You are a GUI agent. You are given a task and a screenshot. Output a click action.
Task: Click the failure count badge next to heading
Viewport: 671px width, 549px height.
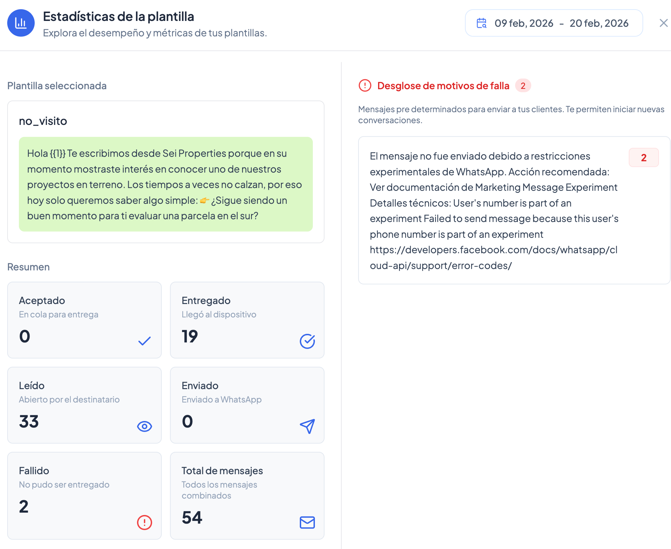523,85
